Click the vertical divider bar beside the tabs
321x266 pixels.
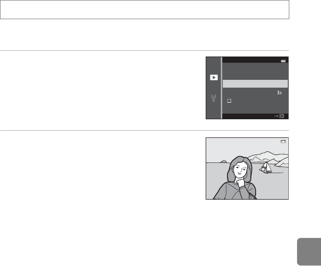click(221, 88)
